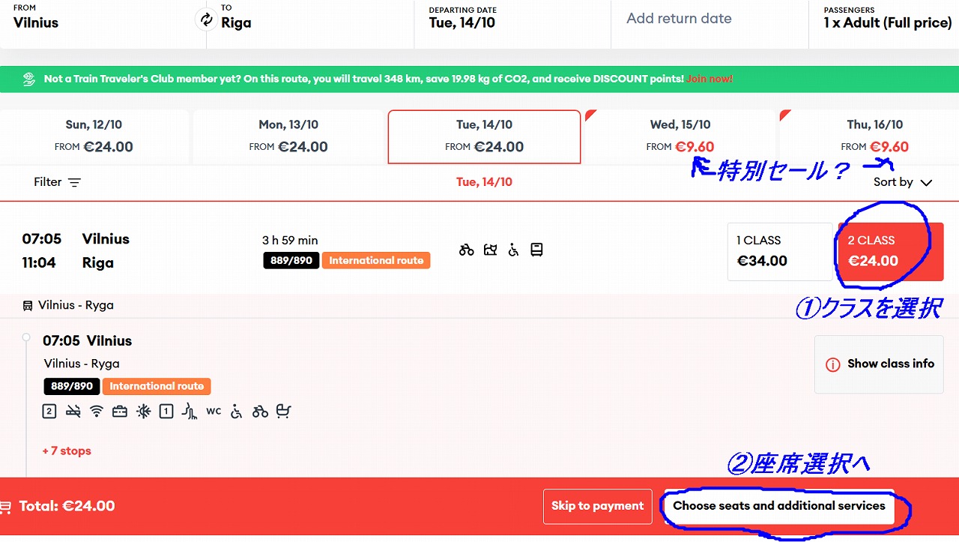
Task: Open the Sort by dropdown
Action: [x=902, y=182]
